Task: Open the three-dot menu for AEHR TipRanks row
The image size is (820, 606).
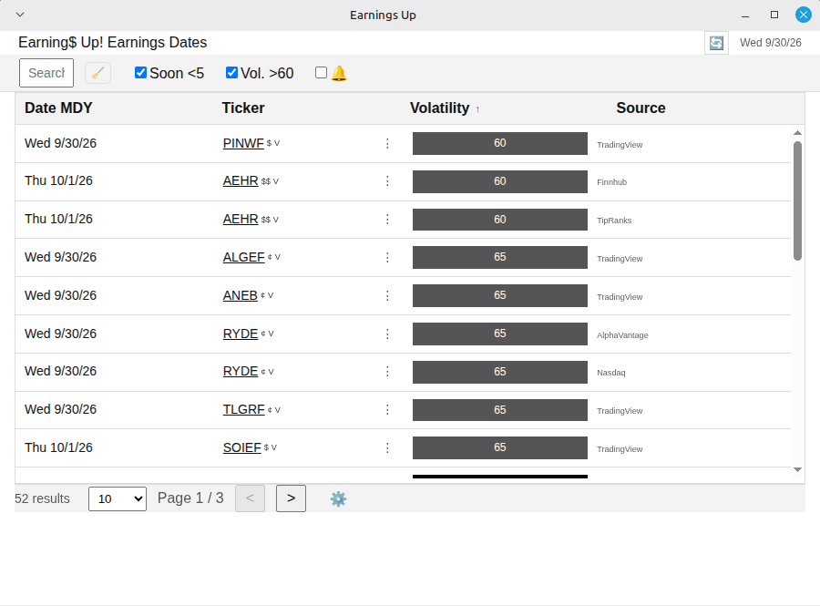Action: point(387,219)
